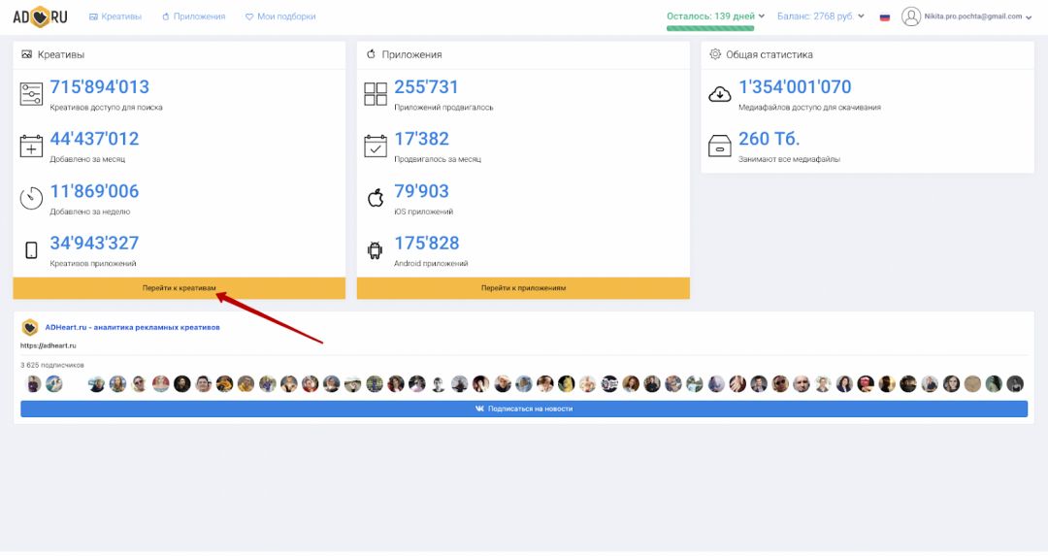This screenshot has height=556, width=1048.
Task: Switch language via the Russian flag
Action: click(884, 17)
